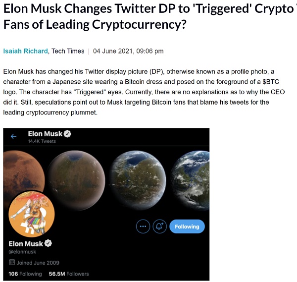297x282 pixels.
Task: Open the Bitcoin character profile picture
Action: pos(32,214)
